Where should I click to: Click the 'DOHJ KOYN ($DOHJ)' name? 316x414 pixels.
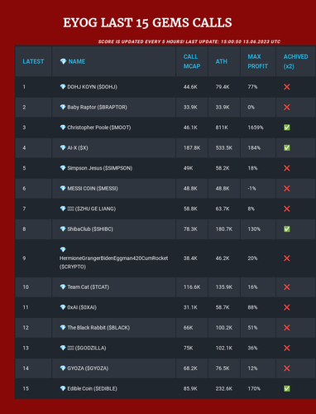[93, 87]
